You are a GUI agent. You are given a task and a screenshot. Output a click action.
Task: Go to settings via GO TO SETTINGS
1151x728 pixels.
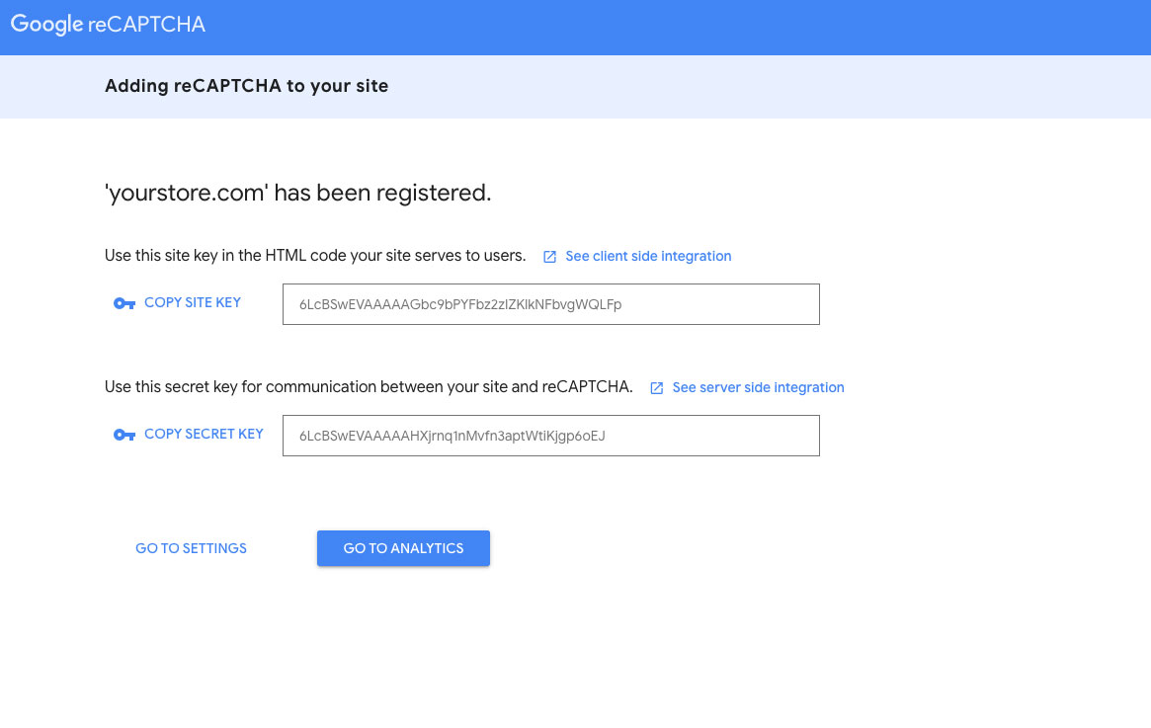[x=191, y=548]
